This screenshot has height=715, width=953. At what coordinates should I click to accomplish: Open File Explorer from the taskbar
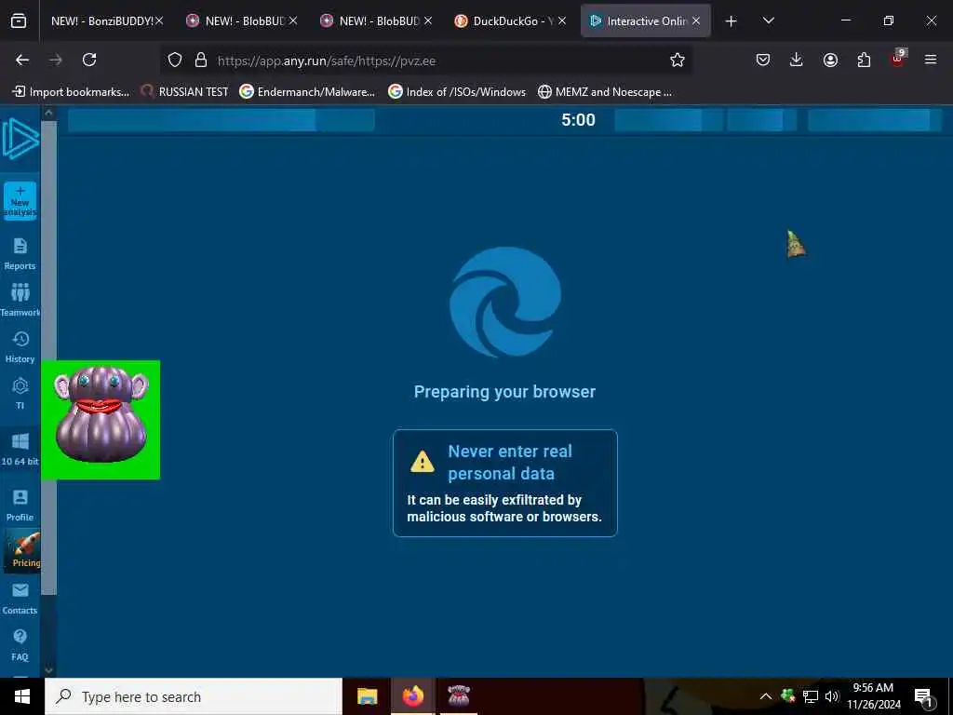[367, 696]
